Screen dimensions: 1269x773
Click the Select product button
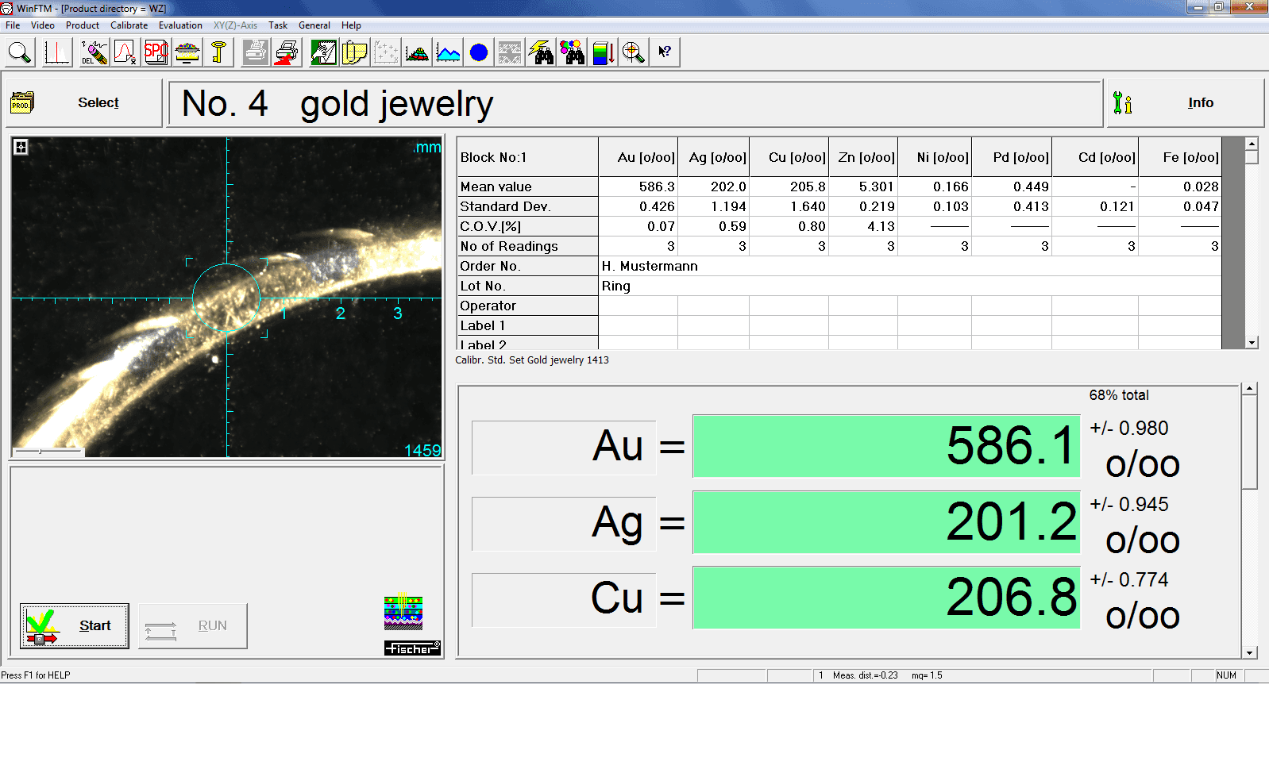(83, 102)
